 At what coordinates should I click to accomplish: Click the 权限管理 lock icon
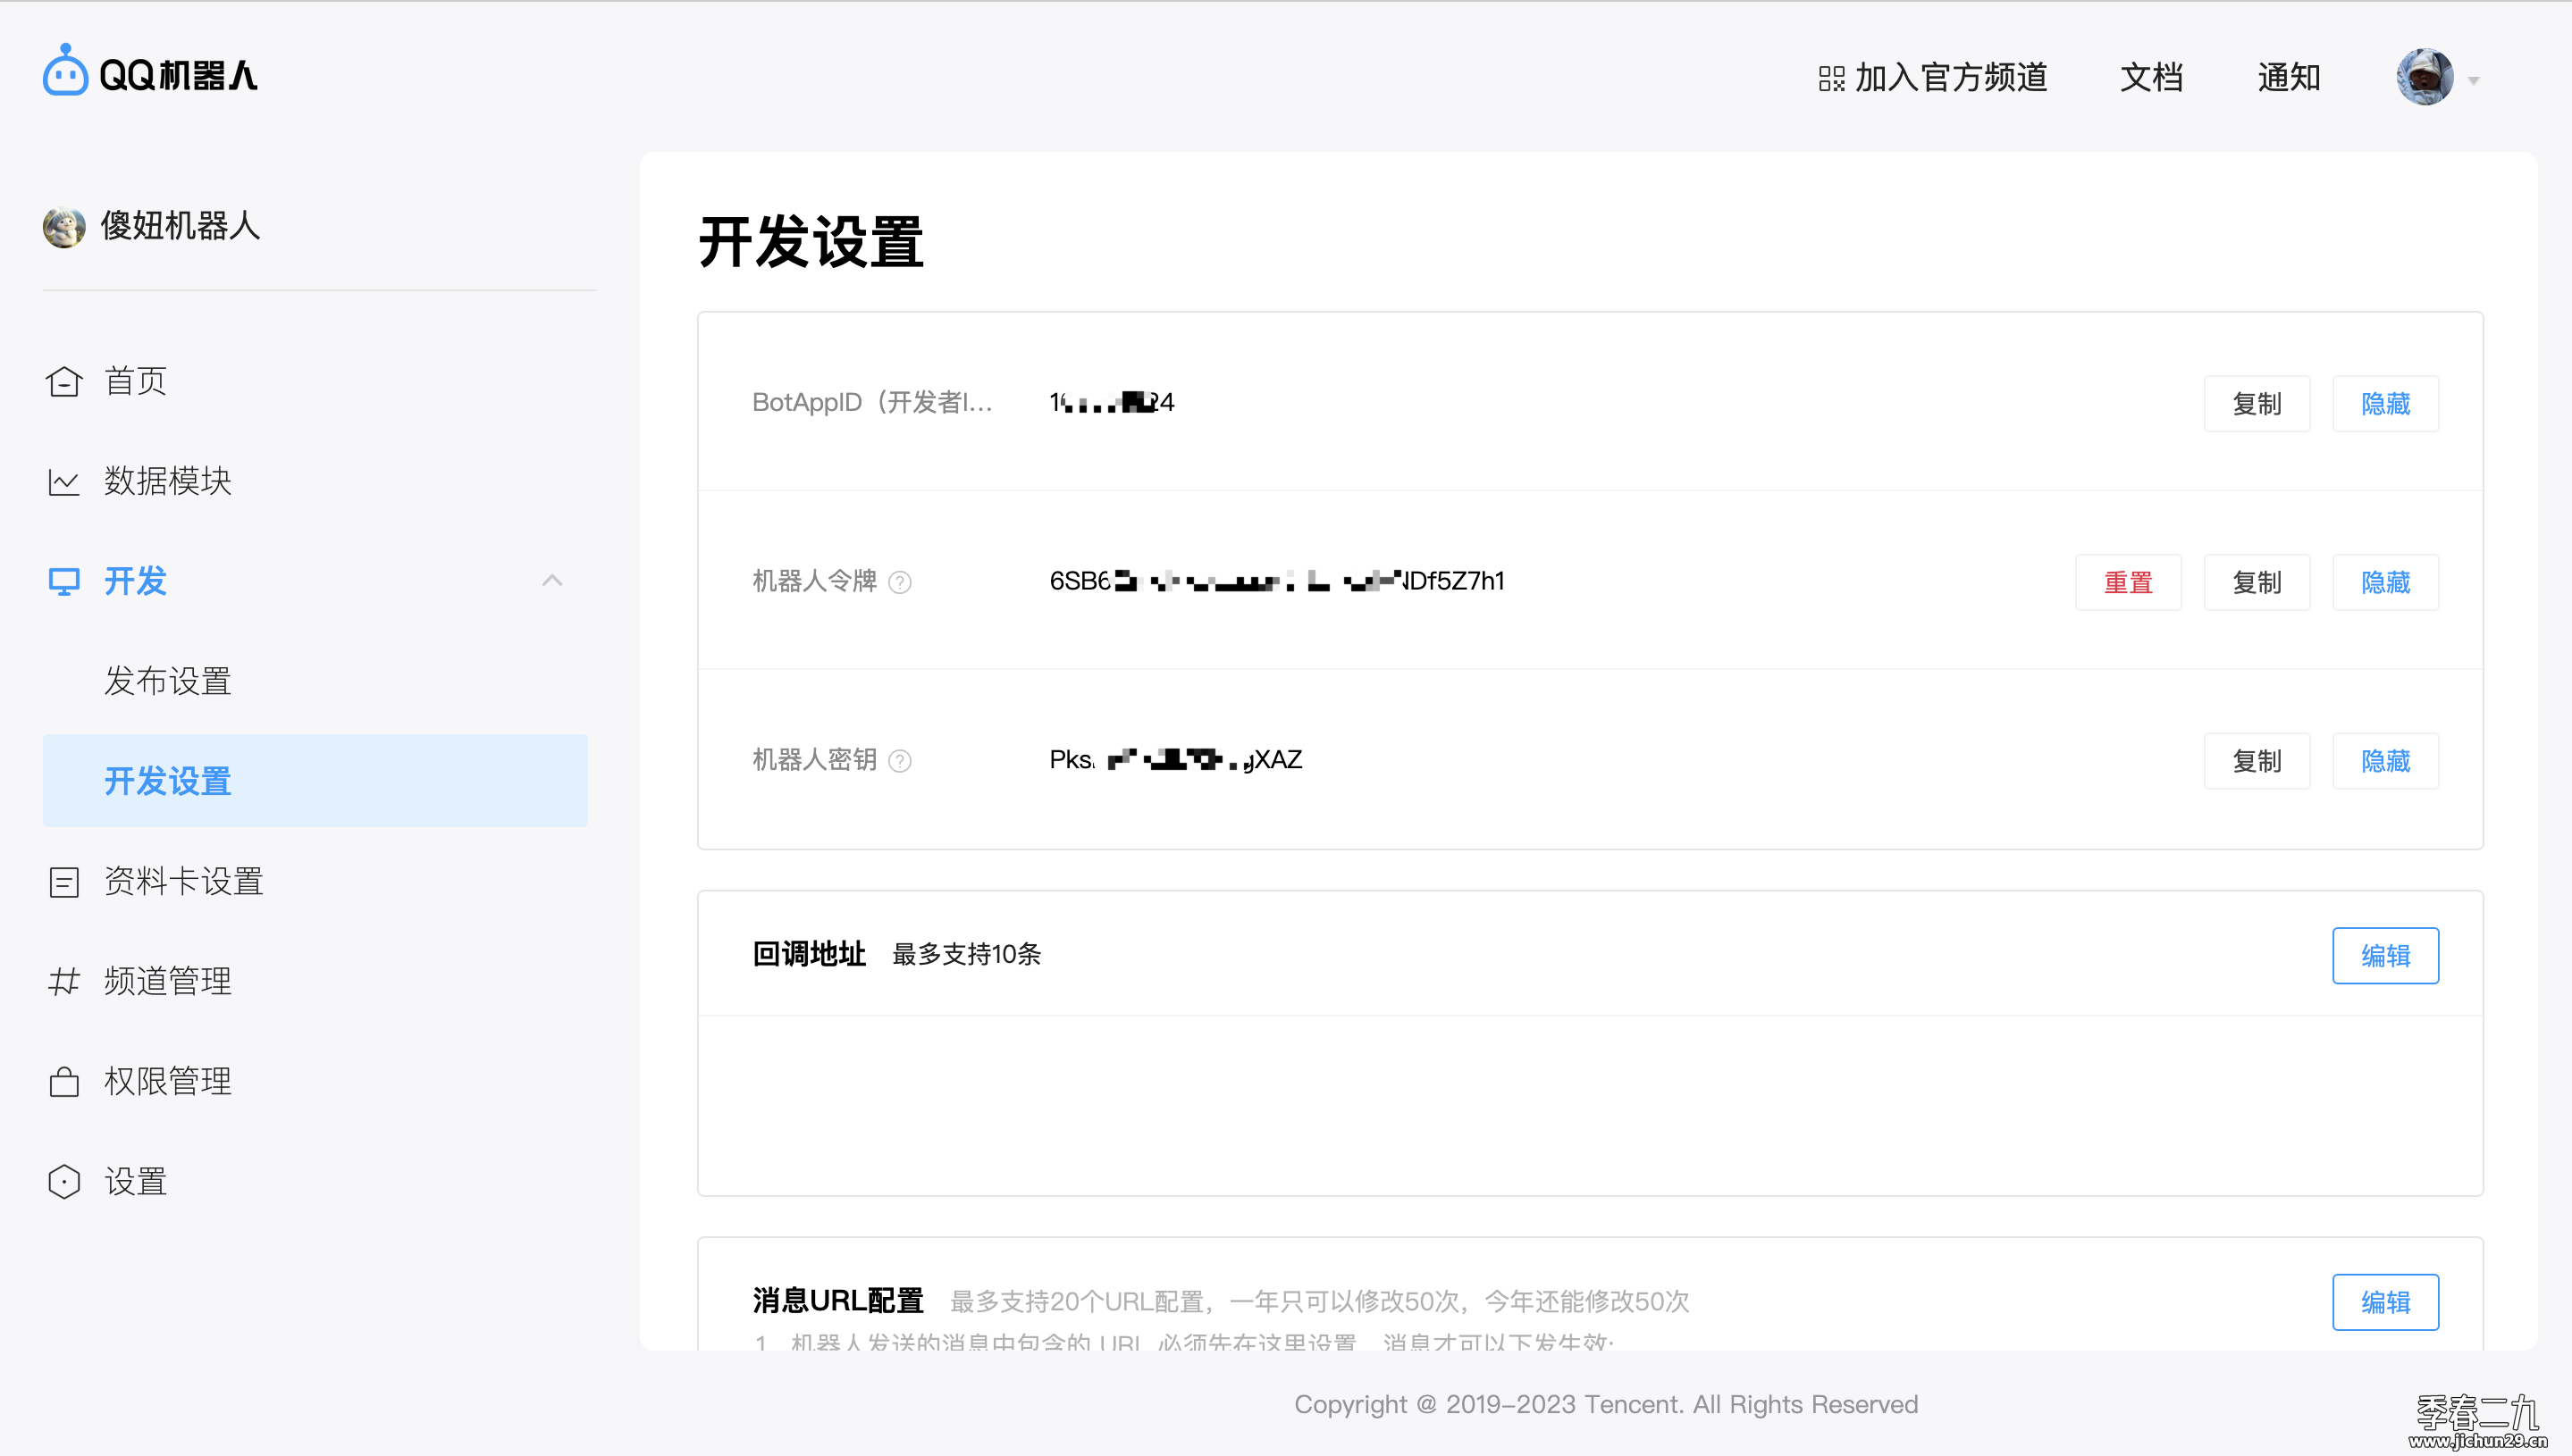(63, 1081)
